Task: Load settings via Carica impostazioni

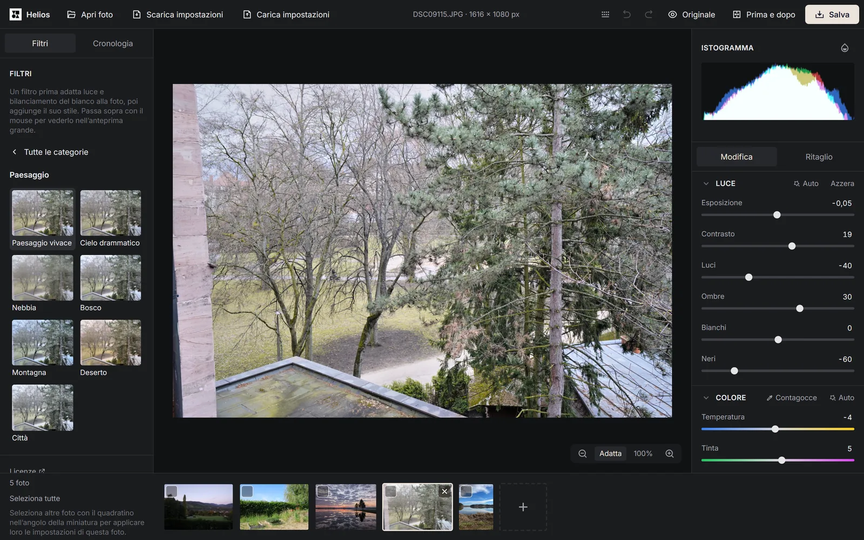Action: click(286, 15)
